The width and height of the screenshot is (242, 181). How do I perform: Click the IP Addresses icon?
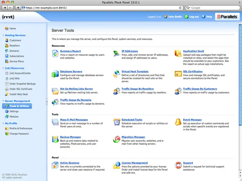pyautogui.click(x=117, y=53)
